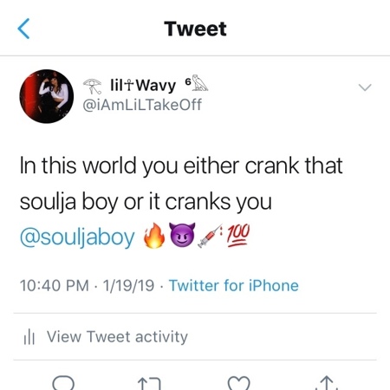Click the Tweet header title
Viewport: 390px width, 390px height.
coord(195,29)
